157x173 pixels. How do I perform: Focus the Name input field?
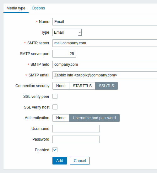[105, 22]
